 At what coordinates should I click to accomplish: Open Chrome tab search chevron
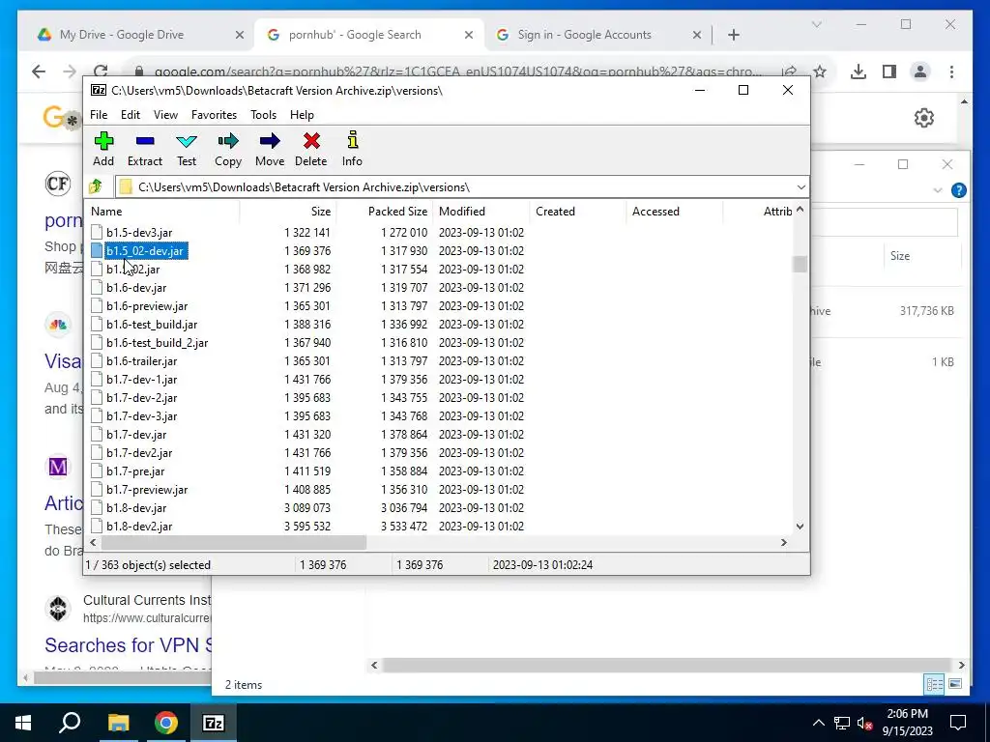[816, 24]
